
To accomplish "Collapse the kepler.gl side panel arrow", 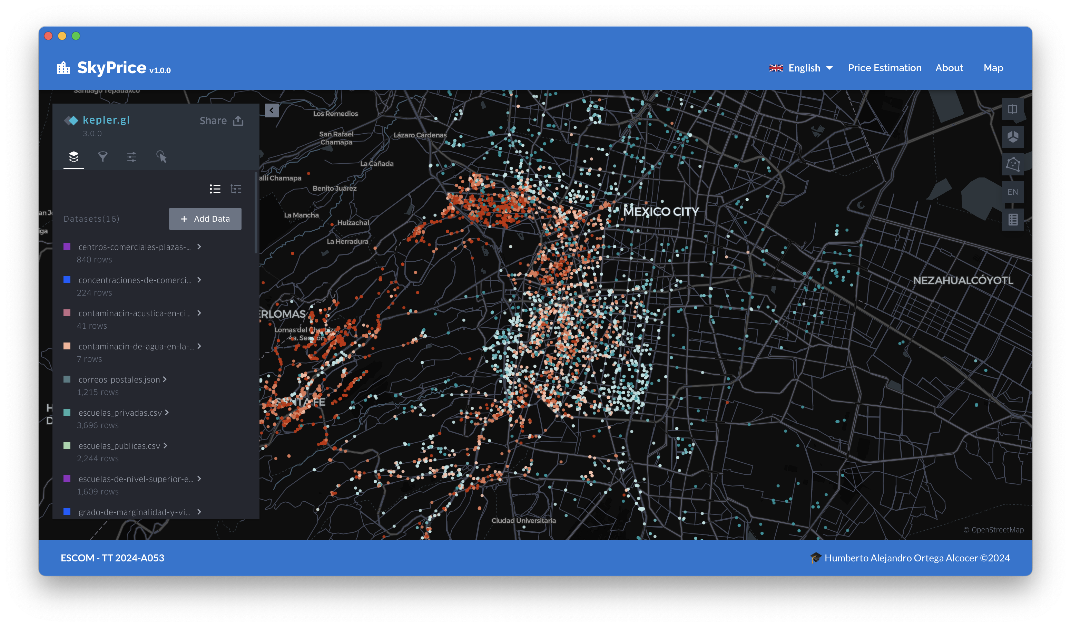I will pyautogui.click(x=272, y=110).
